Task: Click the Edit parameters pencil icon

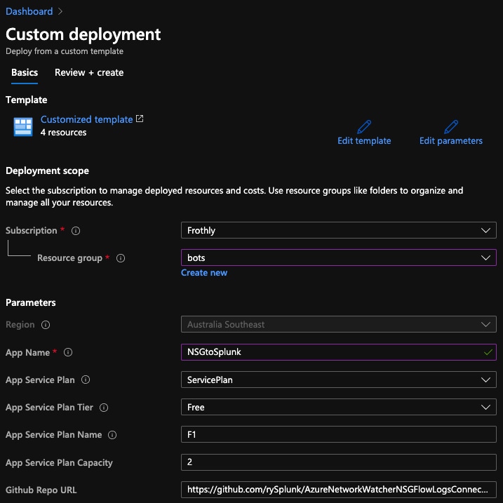Action: point(450,127)
